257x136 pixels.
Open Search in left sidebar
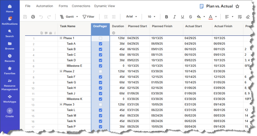tap(10, 33)
